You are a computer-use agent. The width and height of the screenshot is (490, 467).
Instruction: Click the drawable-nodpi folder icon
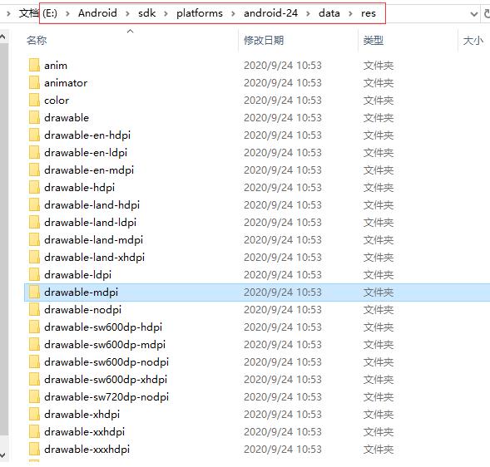pos(34,309)
